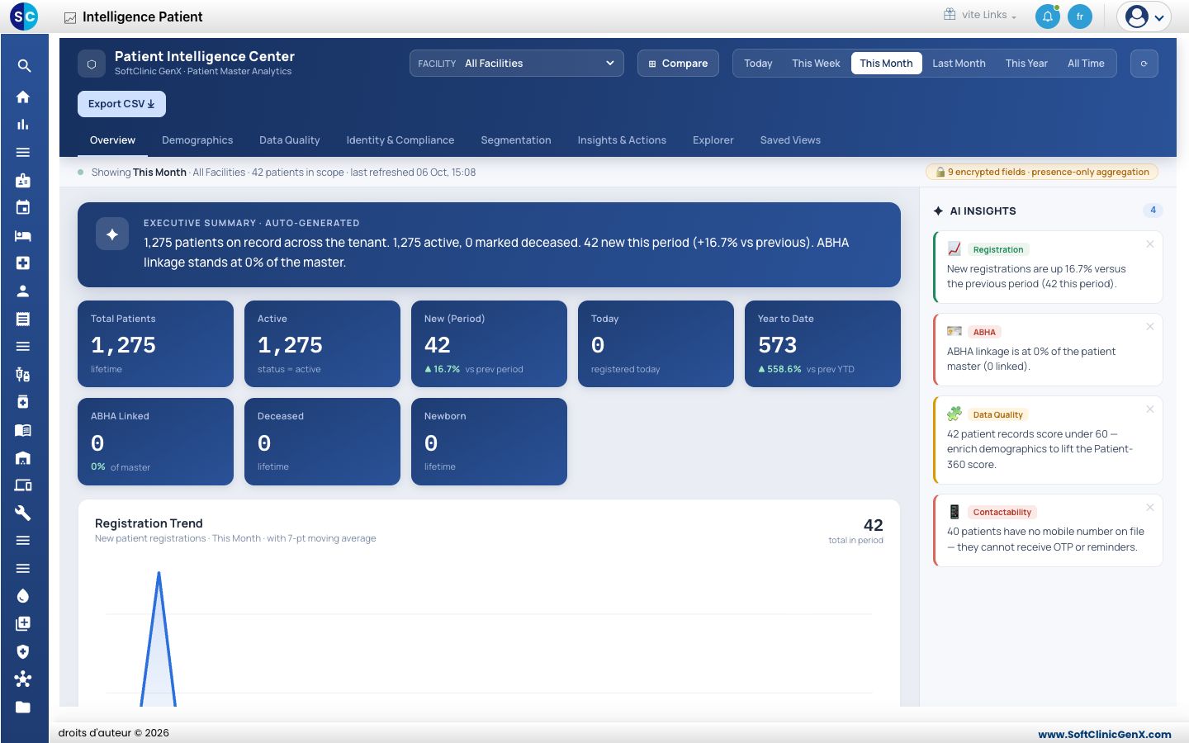
Task: Go to the Home icon in sidebar
Action: [23, 97]
